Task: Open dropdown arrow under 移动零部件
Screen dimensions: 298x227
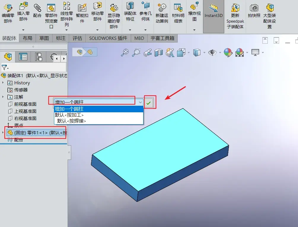Action: point(98,30)
